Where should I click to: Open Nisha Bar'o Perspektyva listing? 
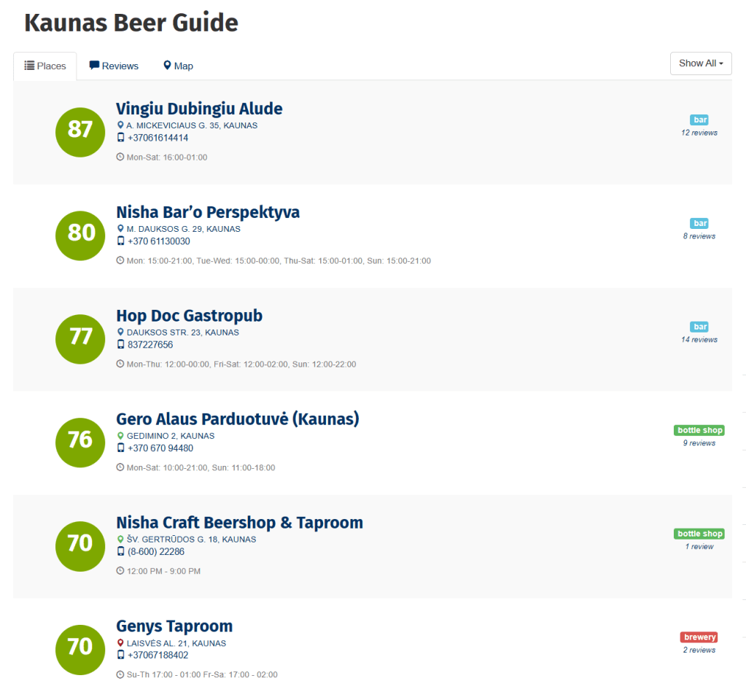click(x=208, y=211)
